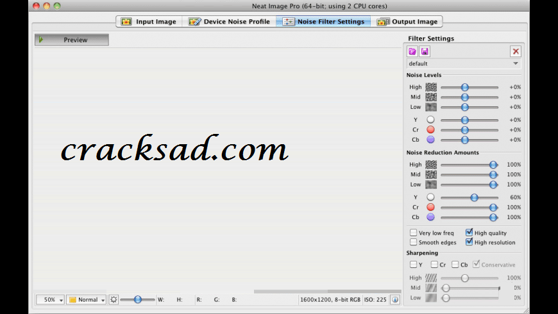The image size is (558, 314).
Task: Open the image info icon near ISO
Action: click(395, 300)
